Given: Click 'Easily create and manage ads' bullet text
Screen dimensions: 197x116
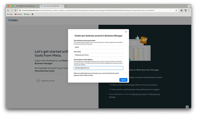Looking at the screenshot, I should pyautogui.click(x=134, y=85).
